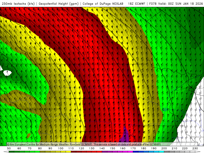Click the legend value 90
The height and width of the screenshot is (153, 204).
[50, 148]
